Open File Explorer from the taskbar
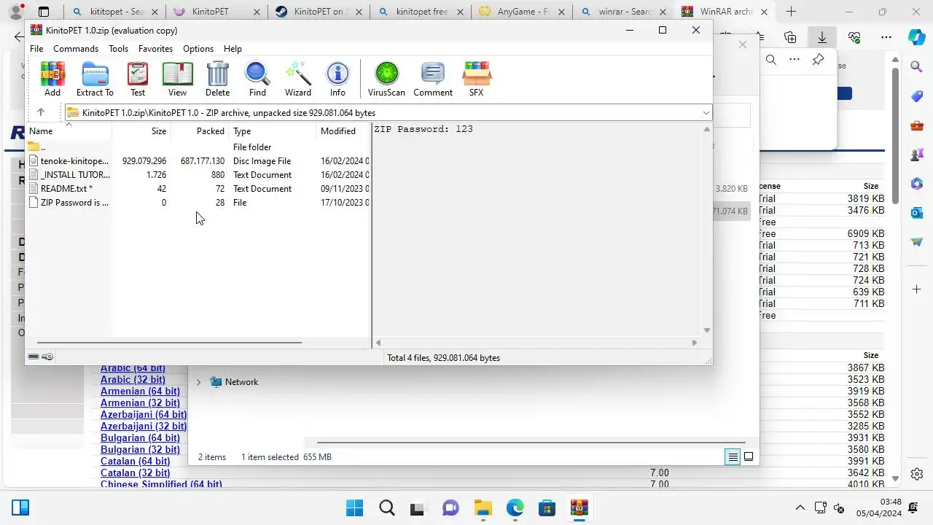Viewport: 933px width, 525px height. coord(483,508)
